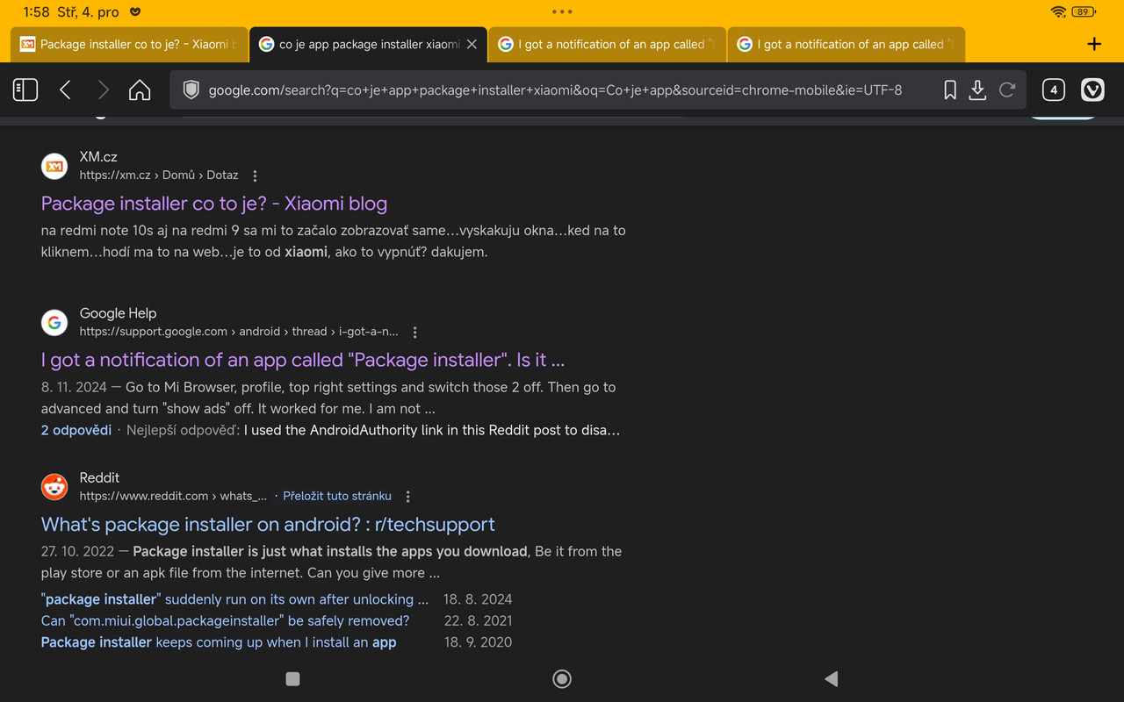The image size is (1124, 702).
Task: Open the '2 odpovědi' link
Action: point(76,430)
